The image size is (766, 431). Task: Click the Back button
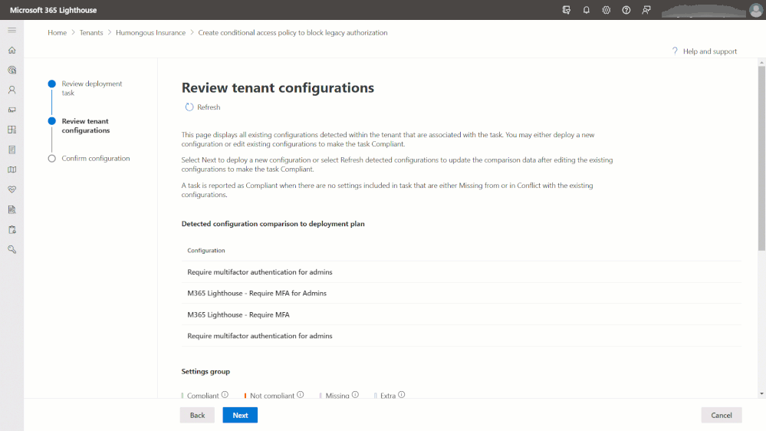[197, 415]
